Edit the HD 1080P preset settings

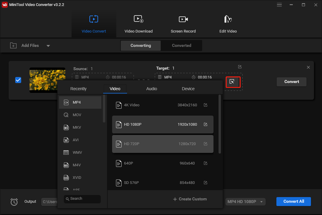point(205,125)
